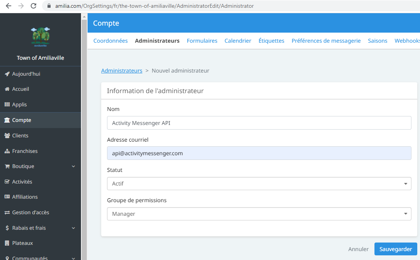The height and width of the screenshot is (260, 420).
Task: Click the grid icon beside Applis
Action: coord(7,104)
